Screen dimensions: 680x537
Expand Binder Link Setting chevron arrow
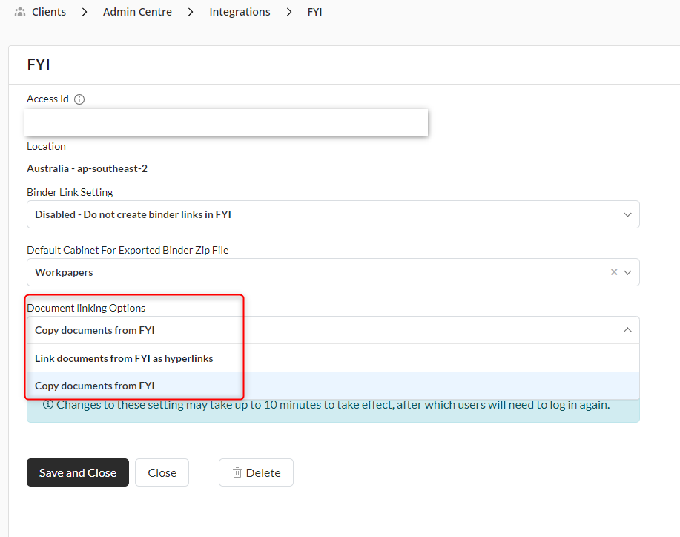pyautogui.click(x=627, y=214)
